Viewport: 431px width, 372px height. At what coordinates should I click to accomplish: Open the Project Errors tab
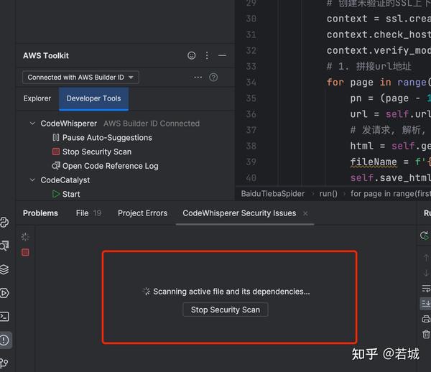142,213
